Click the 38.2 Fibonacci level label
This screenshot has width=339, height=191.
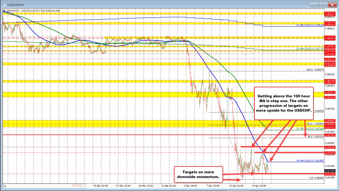[x=314, y=137]
